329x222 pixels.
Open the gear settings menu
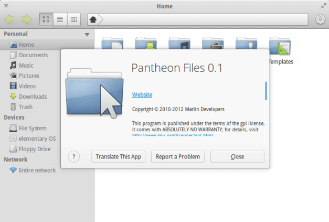[x=321, y=19]
